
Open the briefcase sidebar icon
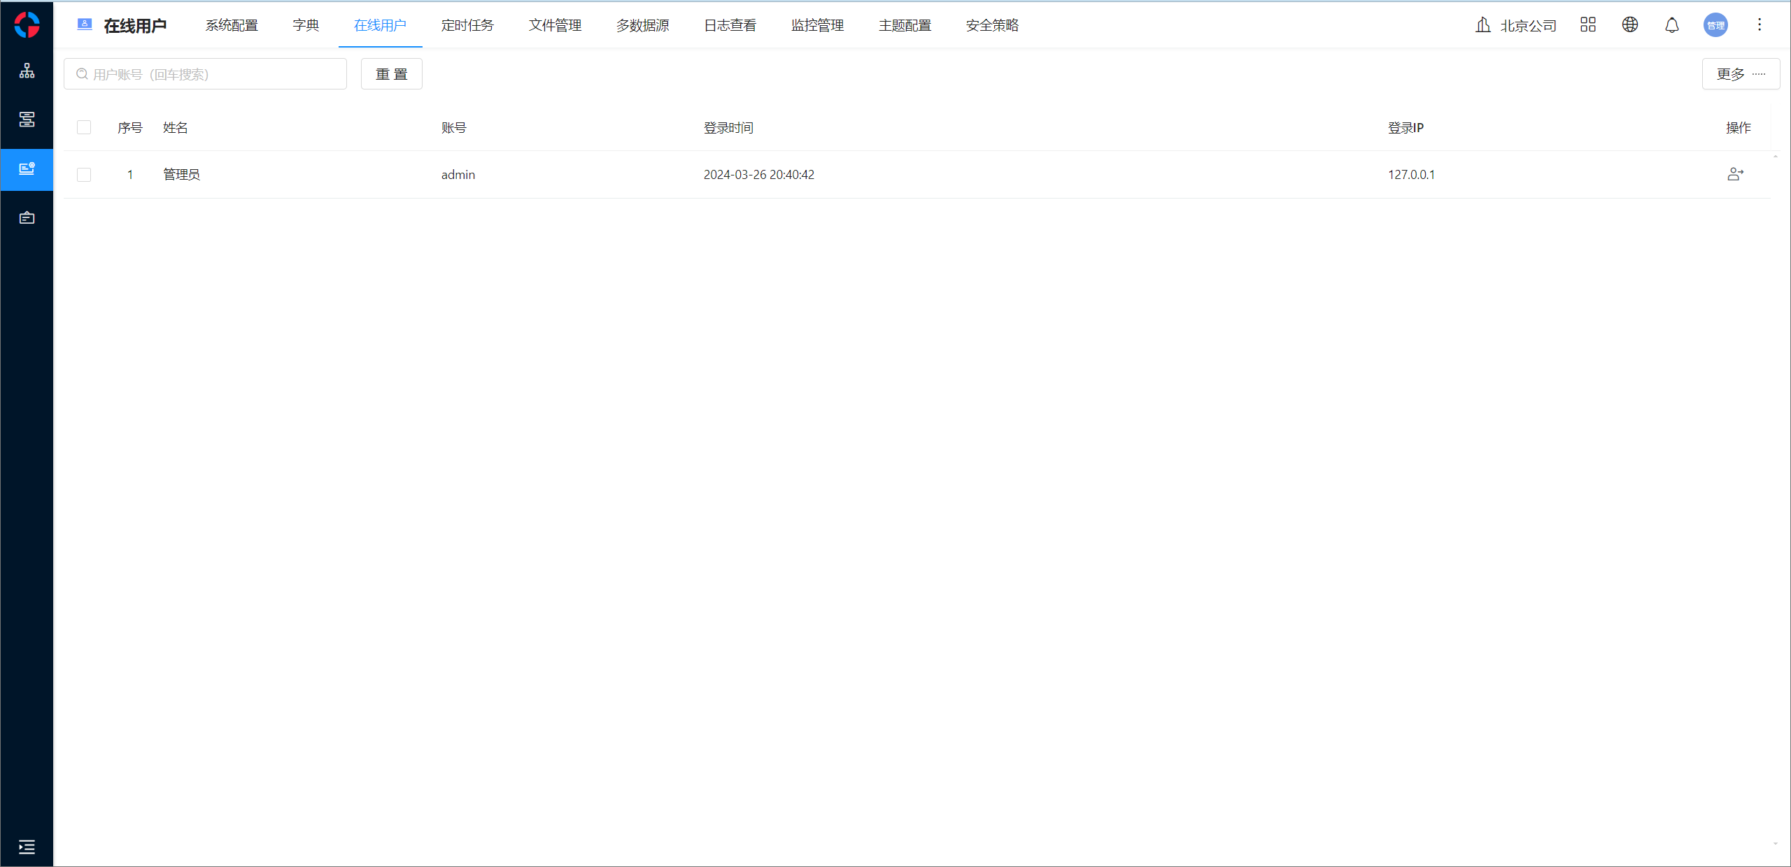27,218
